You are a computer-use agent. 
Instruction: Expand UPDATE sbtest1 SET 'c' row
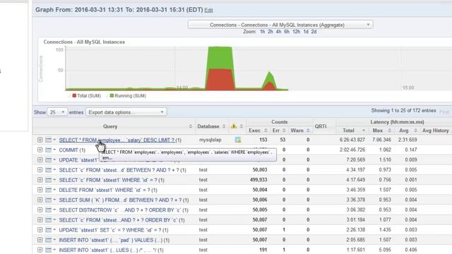[40, 230]
